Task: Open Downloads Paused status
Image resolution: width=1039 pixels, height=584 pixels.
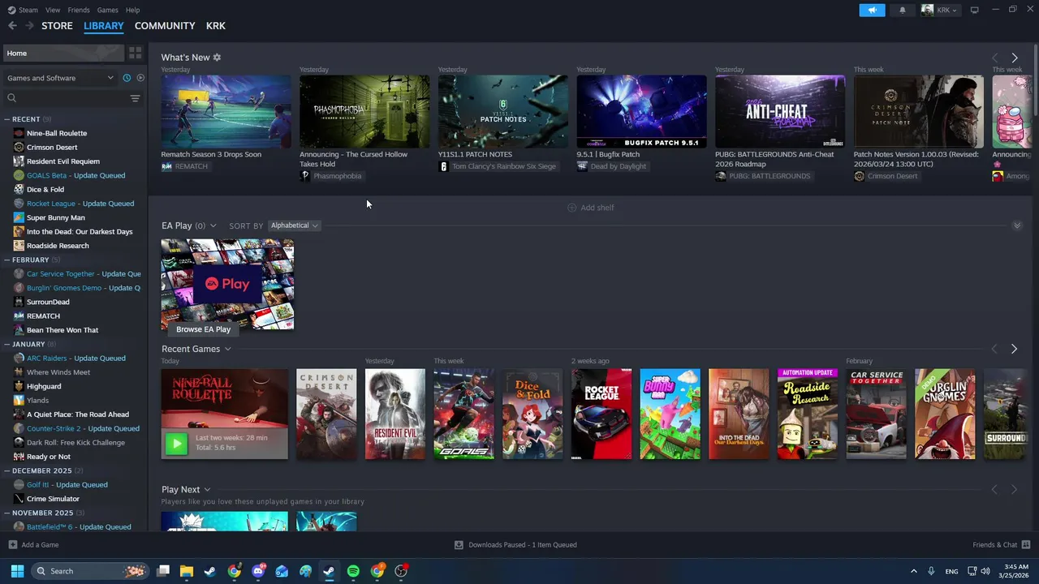Action: (x=515, y=545)
